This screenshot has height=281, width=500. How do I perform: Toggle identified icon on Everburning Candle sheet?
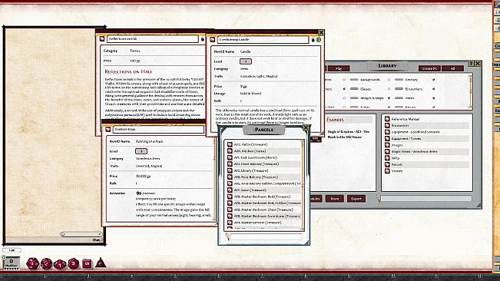(318, 39)
